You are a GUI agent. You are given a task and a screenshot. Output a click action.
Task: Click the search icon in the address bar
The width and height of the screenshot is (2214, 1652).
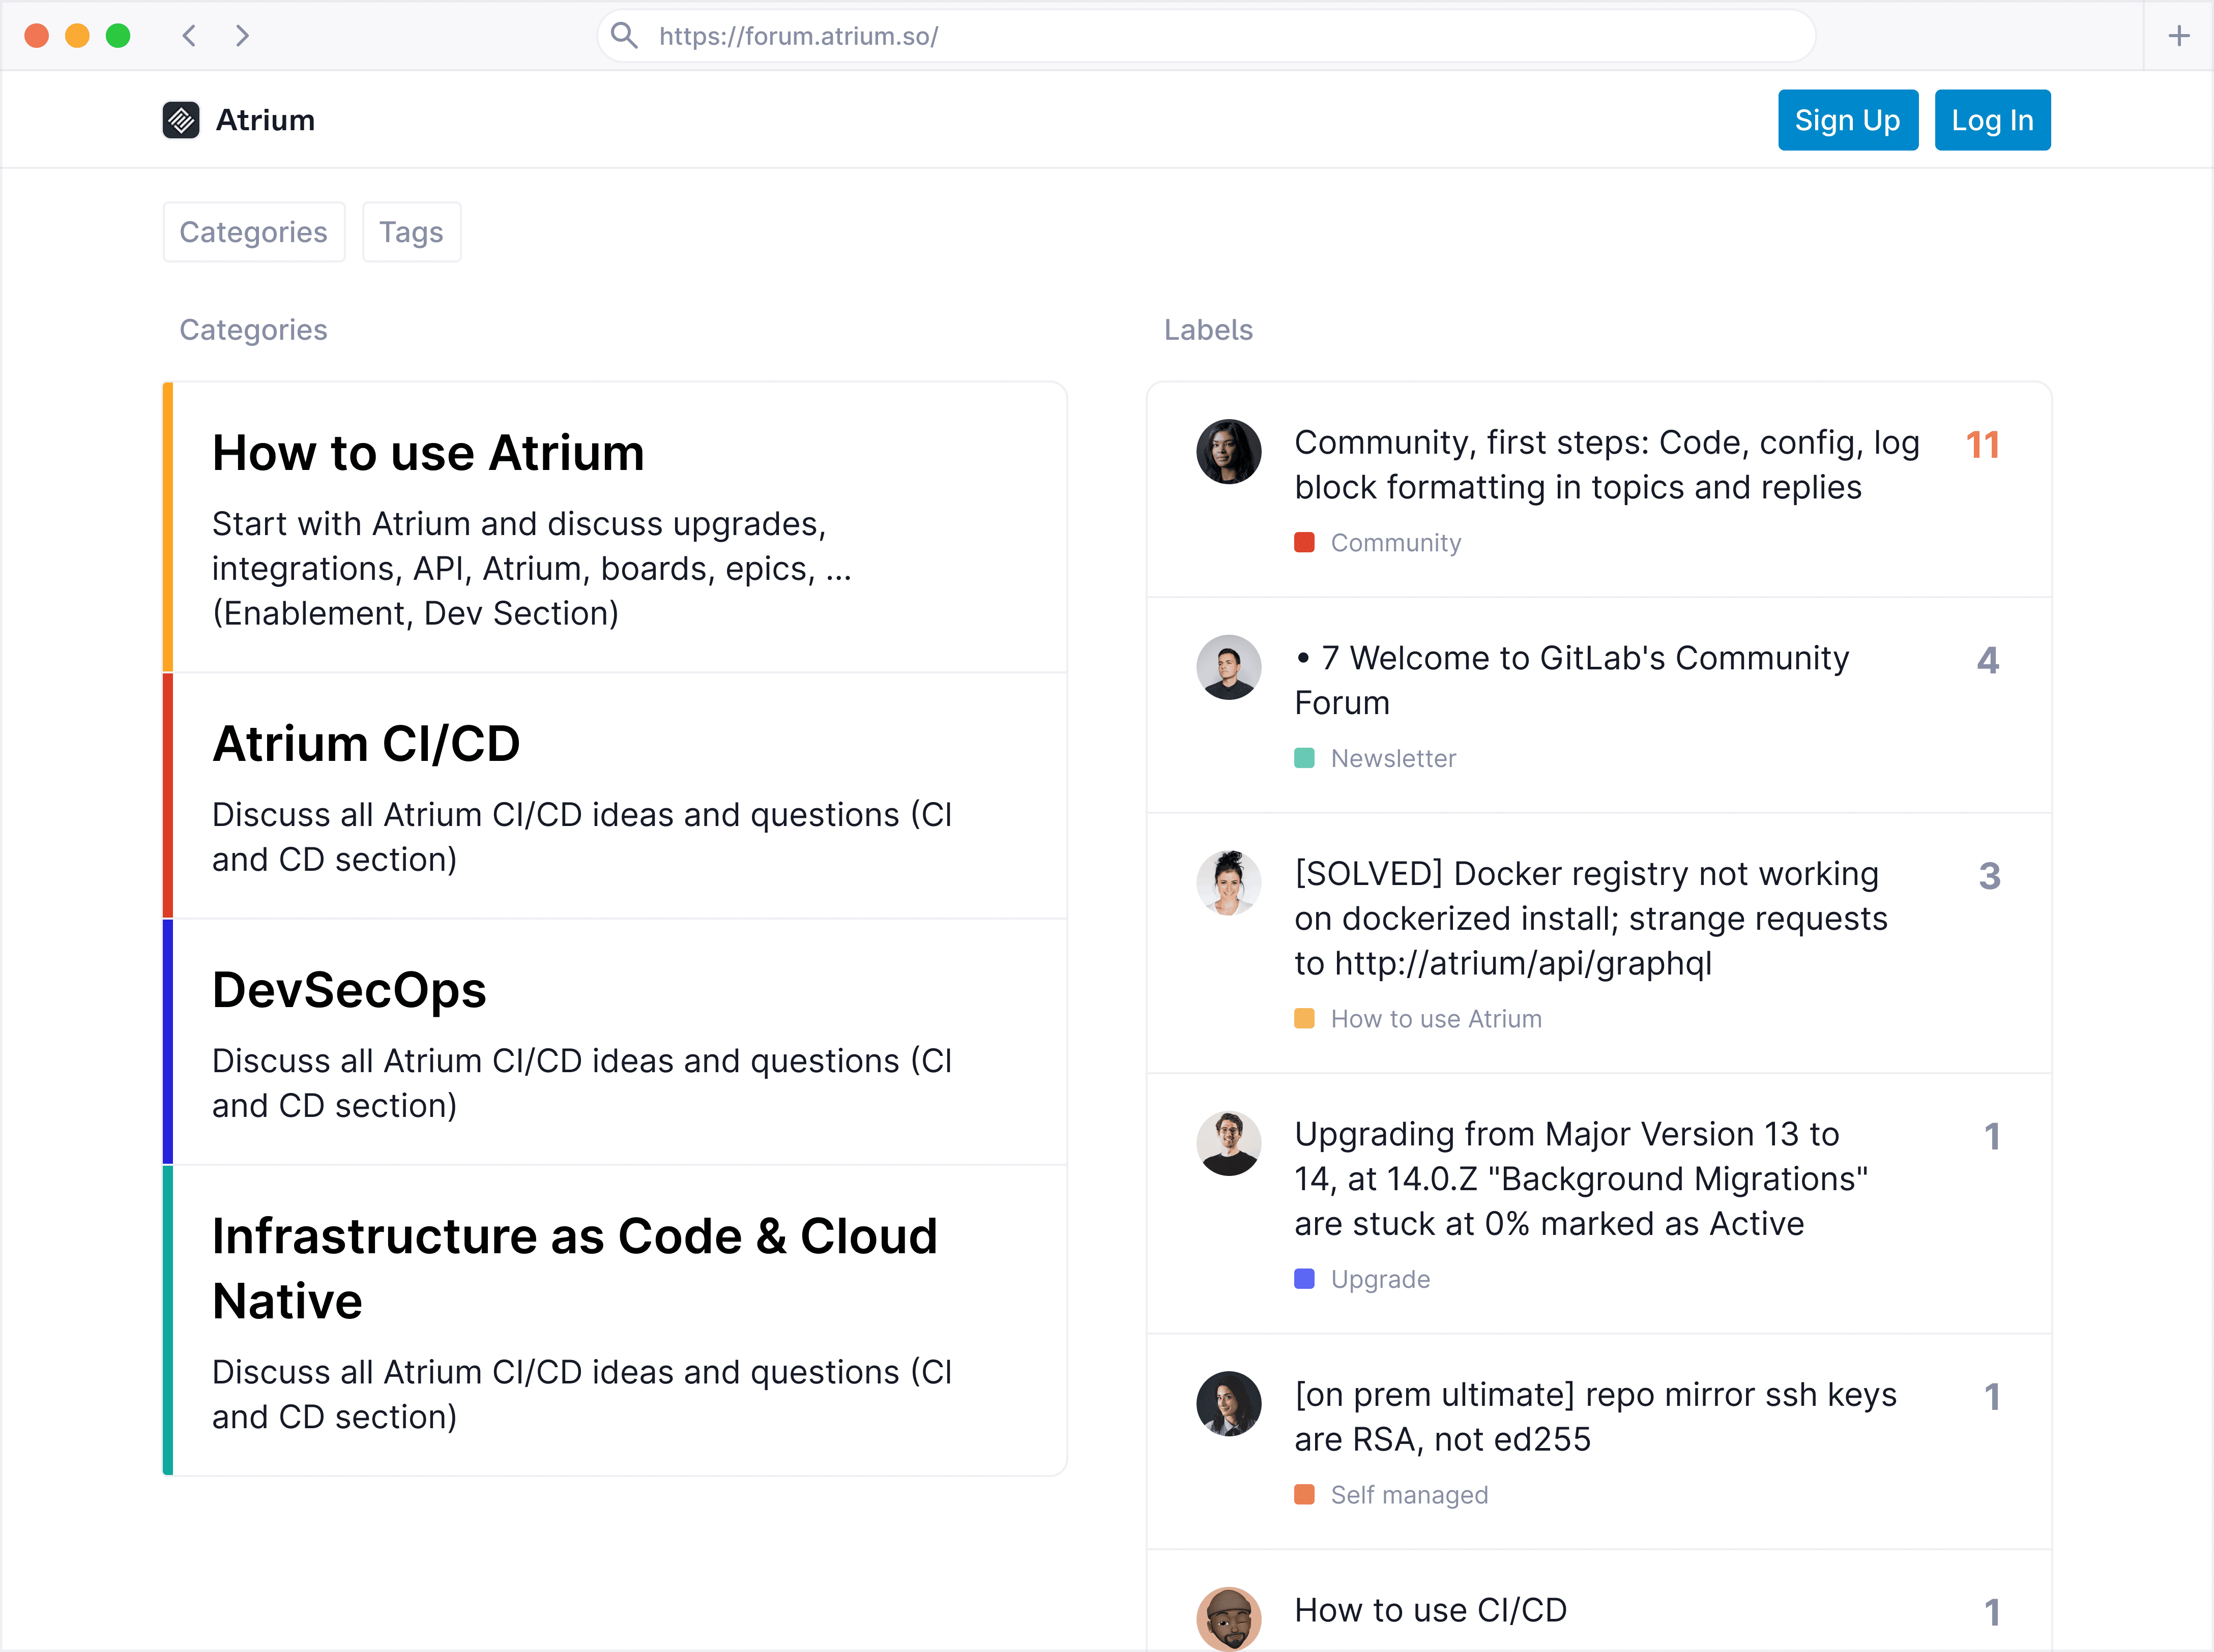coord(625,35)
